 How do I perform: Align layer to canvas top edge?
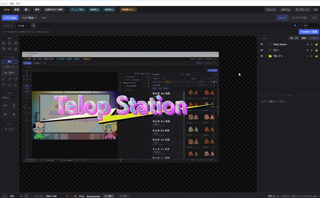(x=4, y=85)
